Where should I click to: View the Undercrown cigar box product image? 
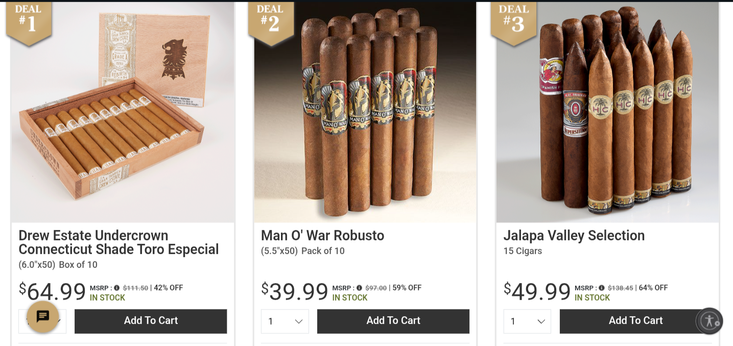pos(123,112)
